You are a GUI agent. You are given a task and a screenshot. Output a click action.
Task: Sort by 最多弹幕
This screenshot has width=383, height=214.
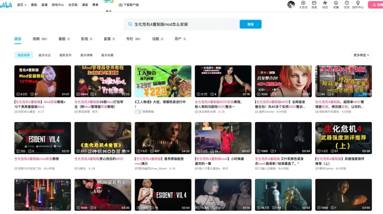point(87,55)
